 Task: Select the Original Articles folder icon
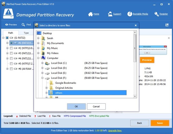pyautogui.click(x=52, y=88)
